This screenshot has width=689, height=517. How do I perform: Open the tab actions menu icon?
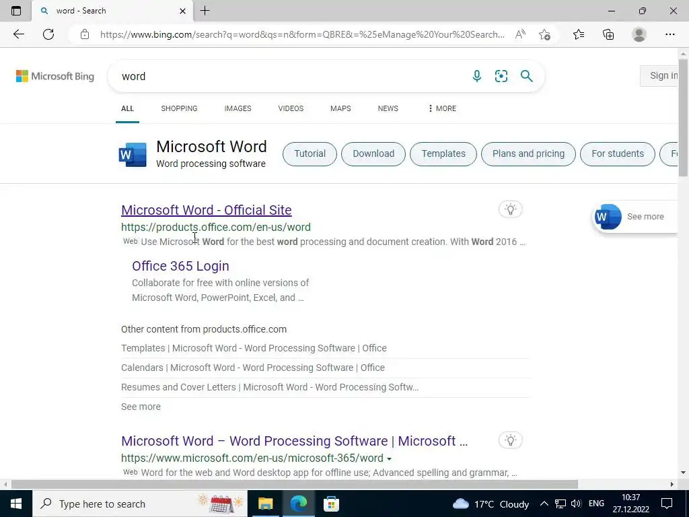click(x=16, y=11)
